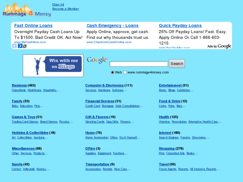The image size is (243, 182).
Task: Open the Business category
Action: (19, 85)
